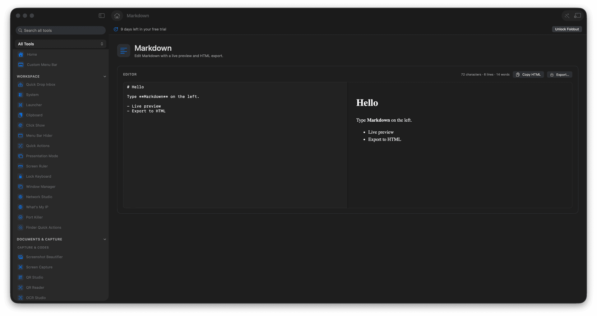Open the Export… menu button
Viewport: 597px width, 316px height.
560,75
